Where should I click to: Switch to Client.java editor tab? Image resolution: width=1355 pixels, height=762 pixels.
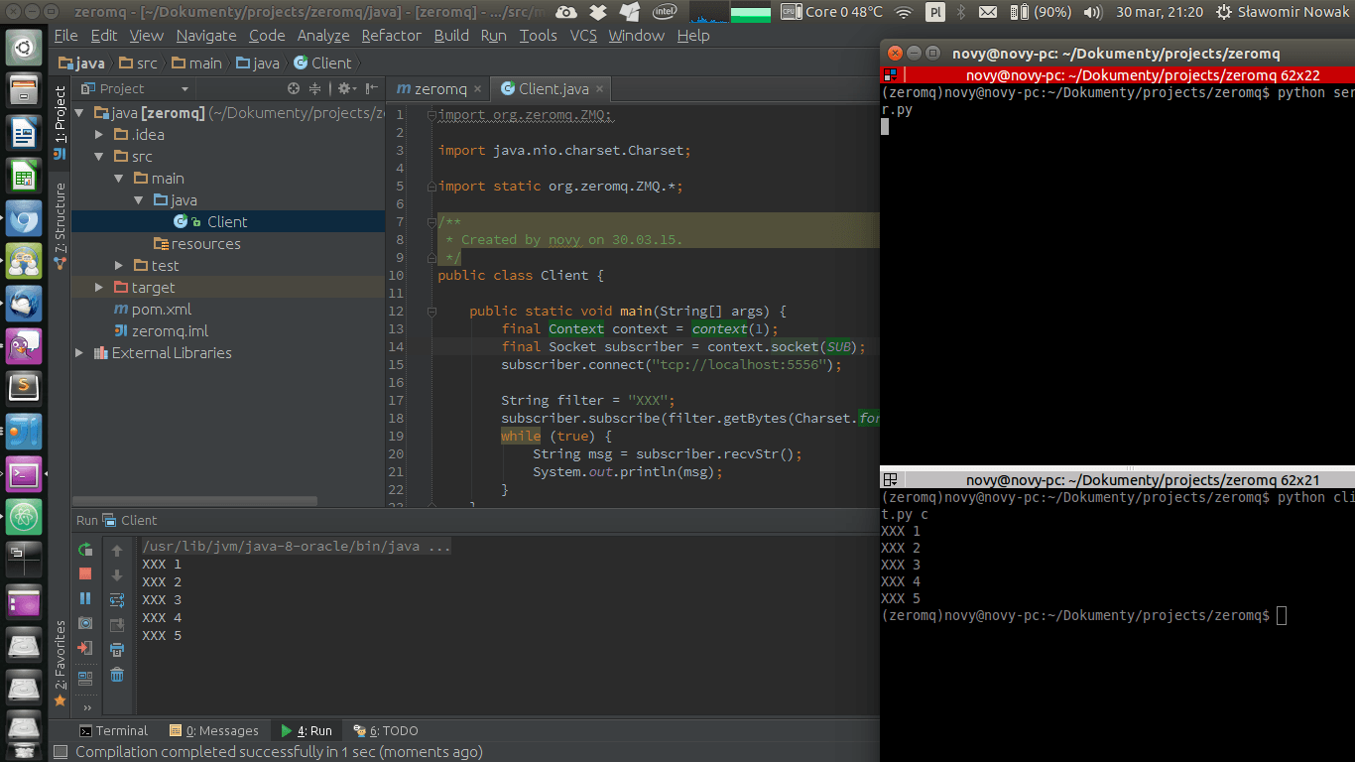(x=553, y=89)
